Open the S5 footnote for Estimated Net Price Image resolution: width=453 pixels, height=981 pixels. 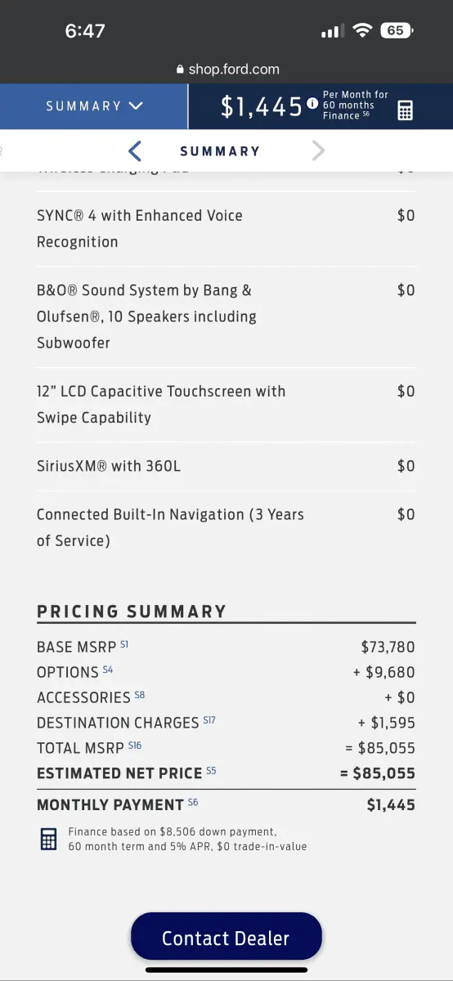point(212,770)
